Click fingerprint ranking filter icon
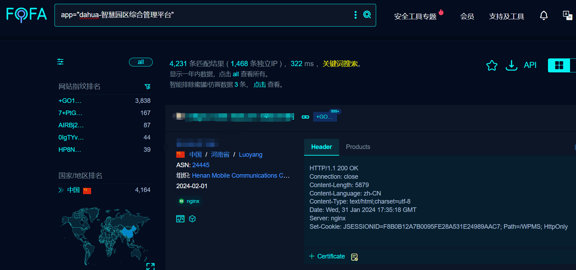The height and width of the screenshot is (270, 576). click(x=148, y=86)
